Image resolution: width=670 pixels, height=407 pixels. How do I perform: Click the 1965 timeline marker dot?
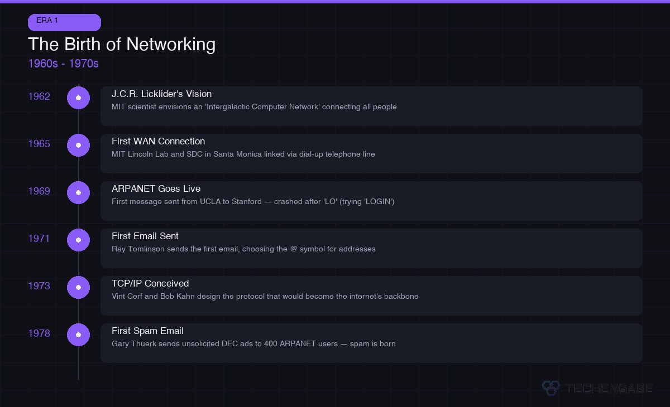pos(78,145)
